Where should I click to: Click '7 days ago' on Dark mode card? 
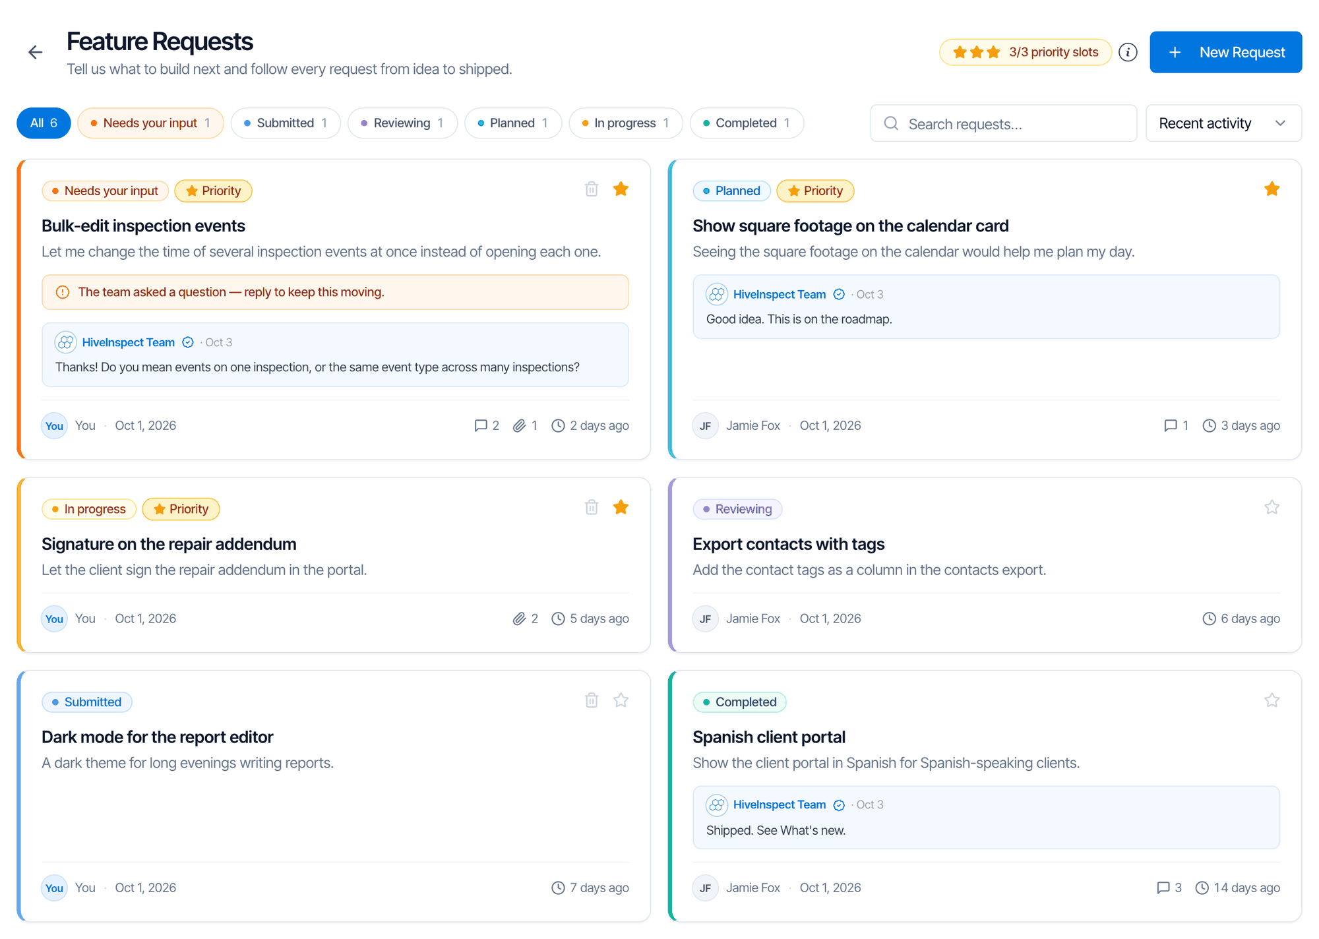(x=599, y=888)
